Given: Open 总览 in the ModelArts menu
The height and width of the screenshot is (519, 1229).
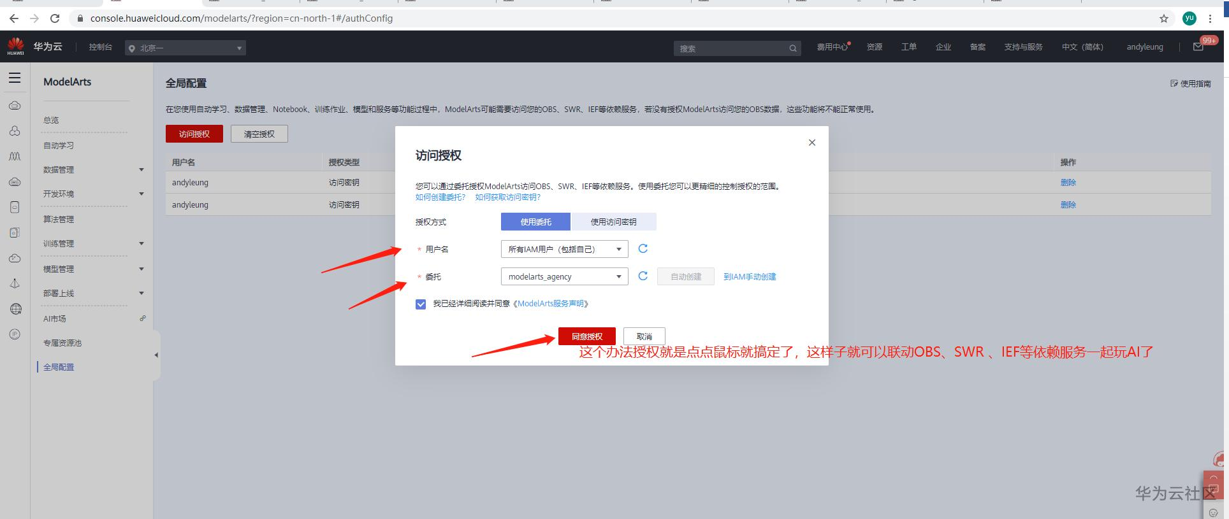Looking at the screenshot, I should click(x=51, y=120).
